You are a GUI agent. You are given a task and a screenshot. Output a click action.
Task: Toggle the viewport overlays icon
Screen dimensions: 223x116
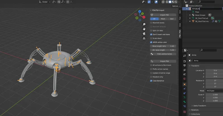(x=156, y=2)
